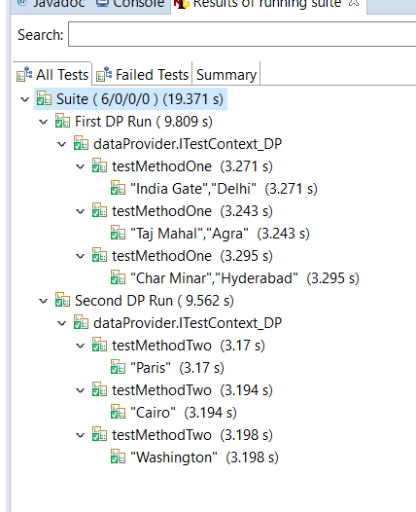Collapse the Suite root node
The image size is (416, 512).
click(x=24, y=99)
